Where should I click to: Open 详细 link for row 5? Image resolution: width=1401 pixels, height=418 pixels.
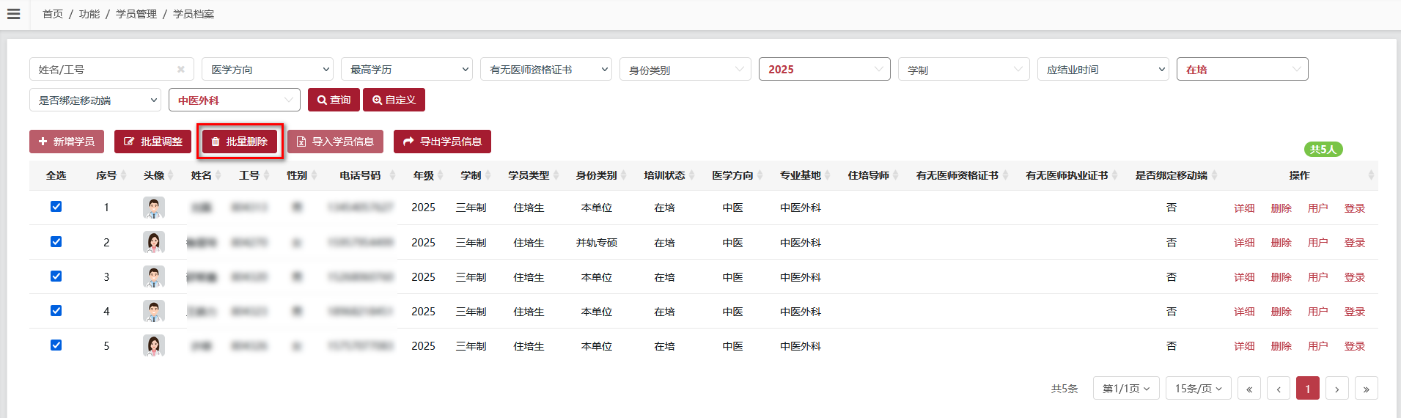(x=1244, y=346)
